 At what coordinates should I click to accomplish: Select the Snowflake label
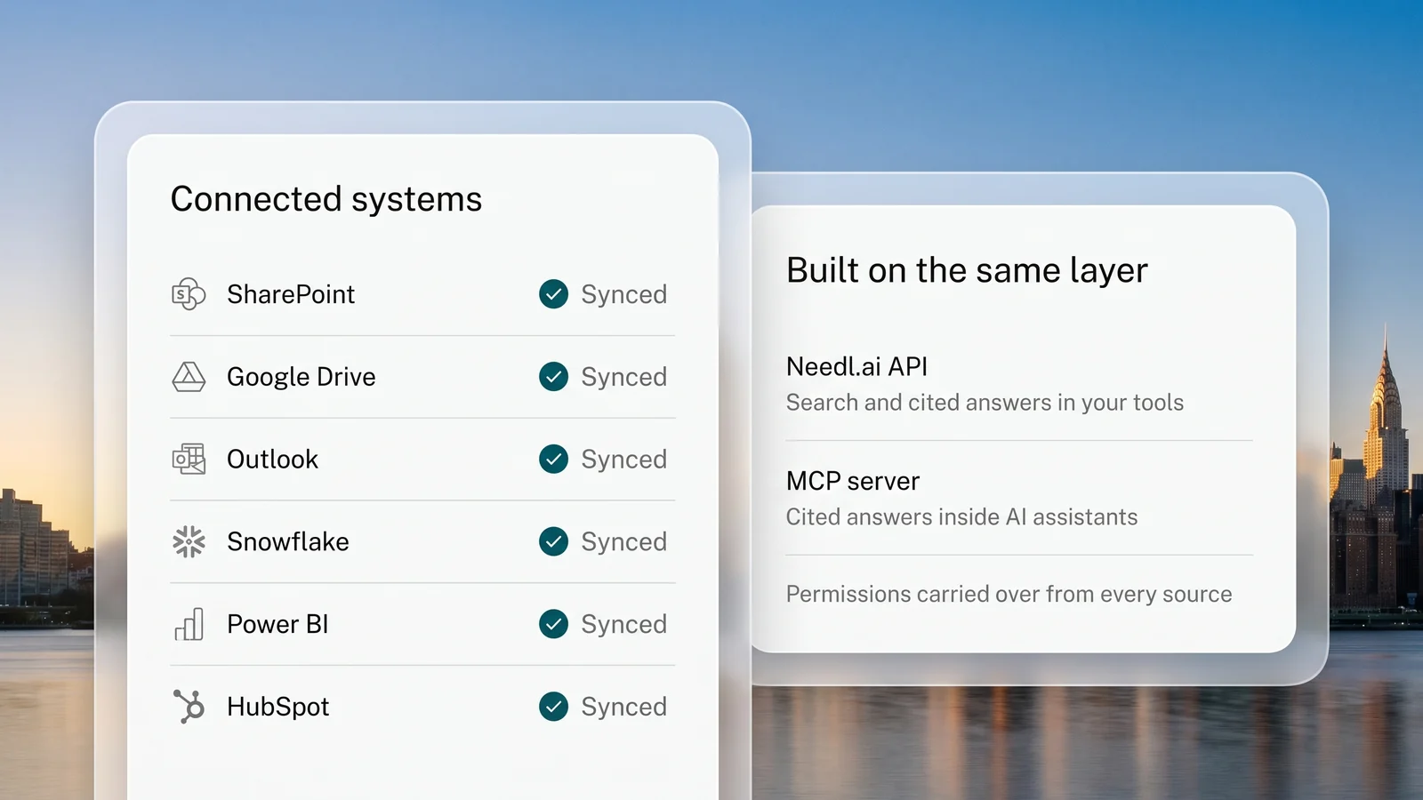click(288, 541)
